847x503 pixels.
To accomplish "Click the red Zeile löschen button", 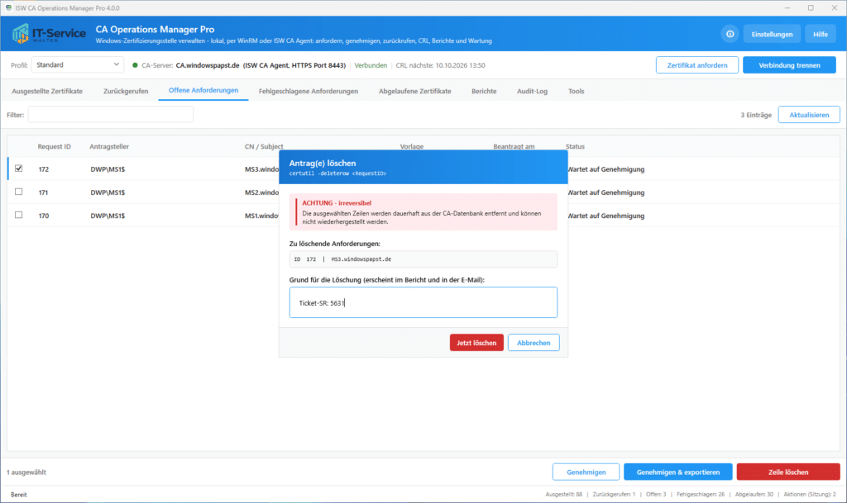I will (788, 472).
